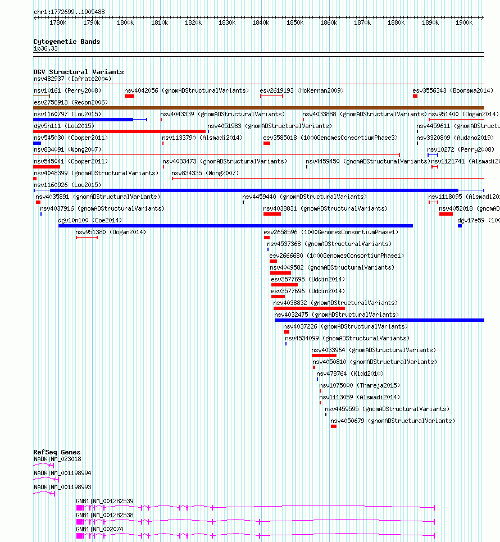Open nsv4534099 gnomAD variant label
Screen dimensions: 500x542
point(348,338)
